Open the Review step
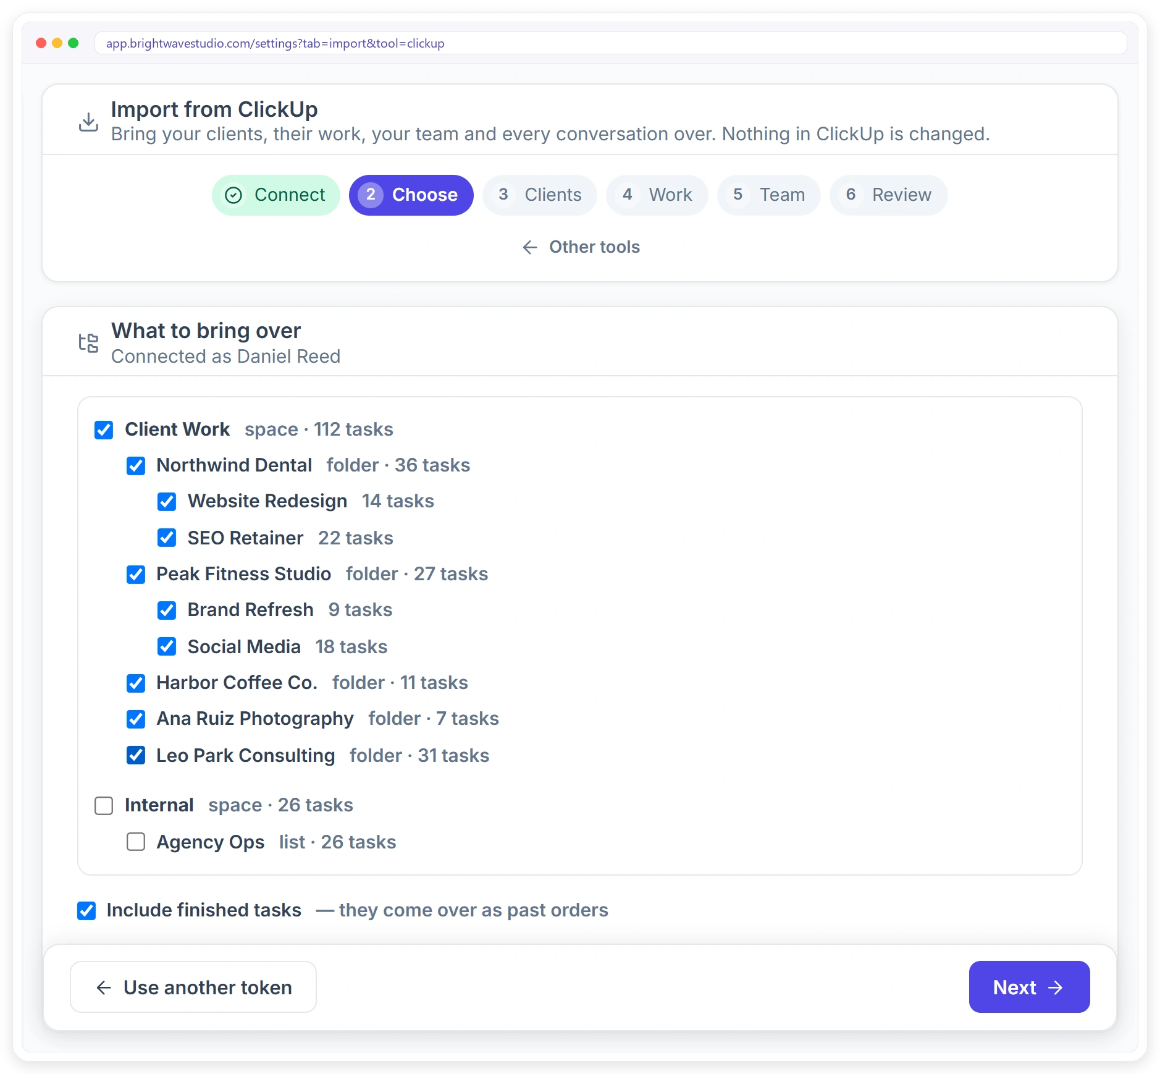The height and width of the screenshot is (1074, 1160). point(888,195)
